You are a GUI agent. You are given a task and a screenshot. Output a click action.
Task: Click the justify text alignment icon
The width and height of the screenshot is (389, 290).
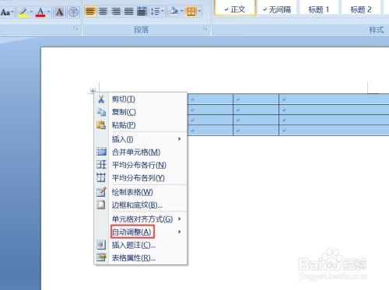128,12
